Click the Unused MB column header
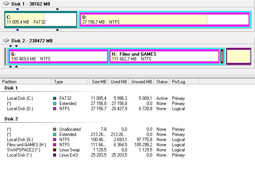 tap(141, 82)
